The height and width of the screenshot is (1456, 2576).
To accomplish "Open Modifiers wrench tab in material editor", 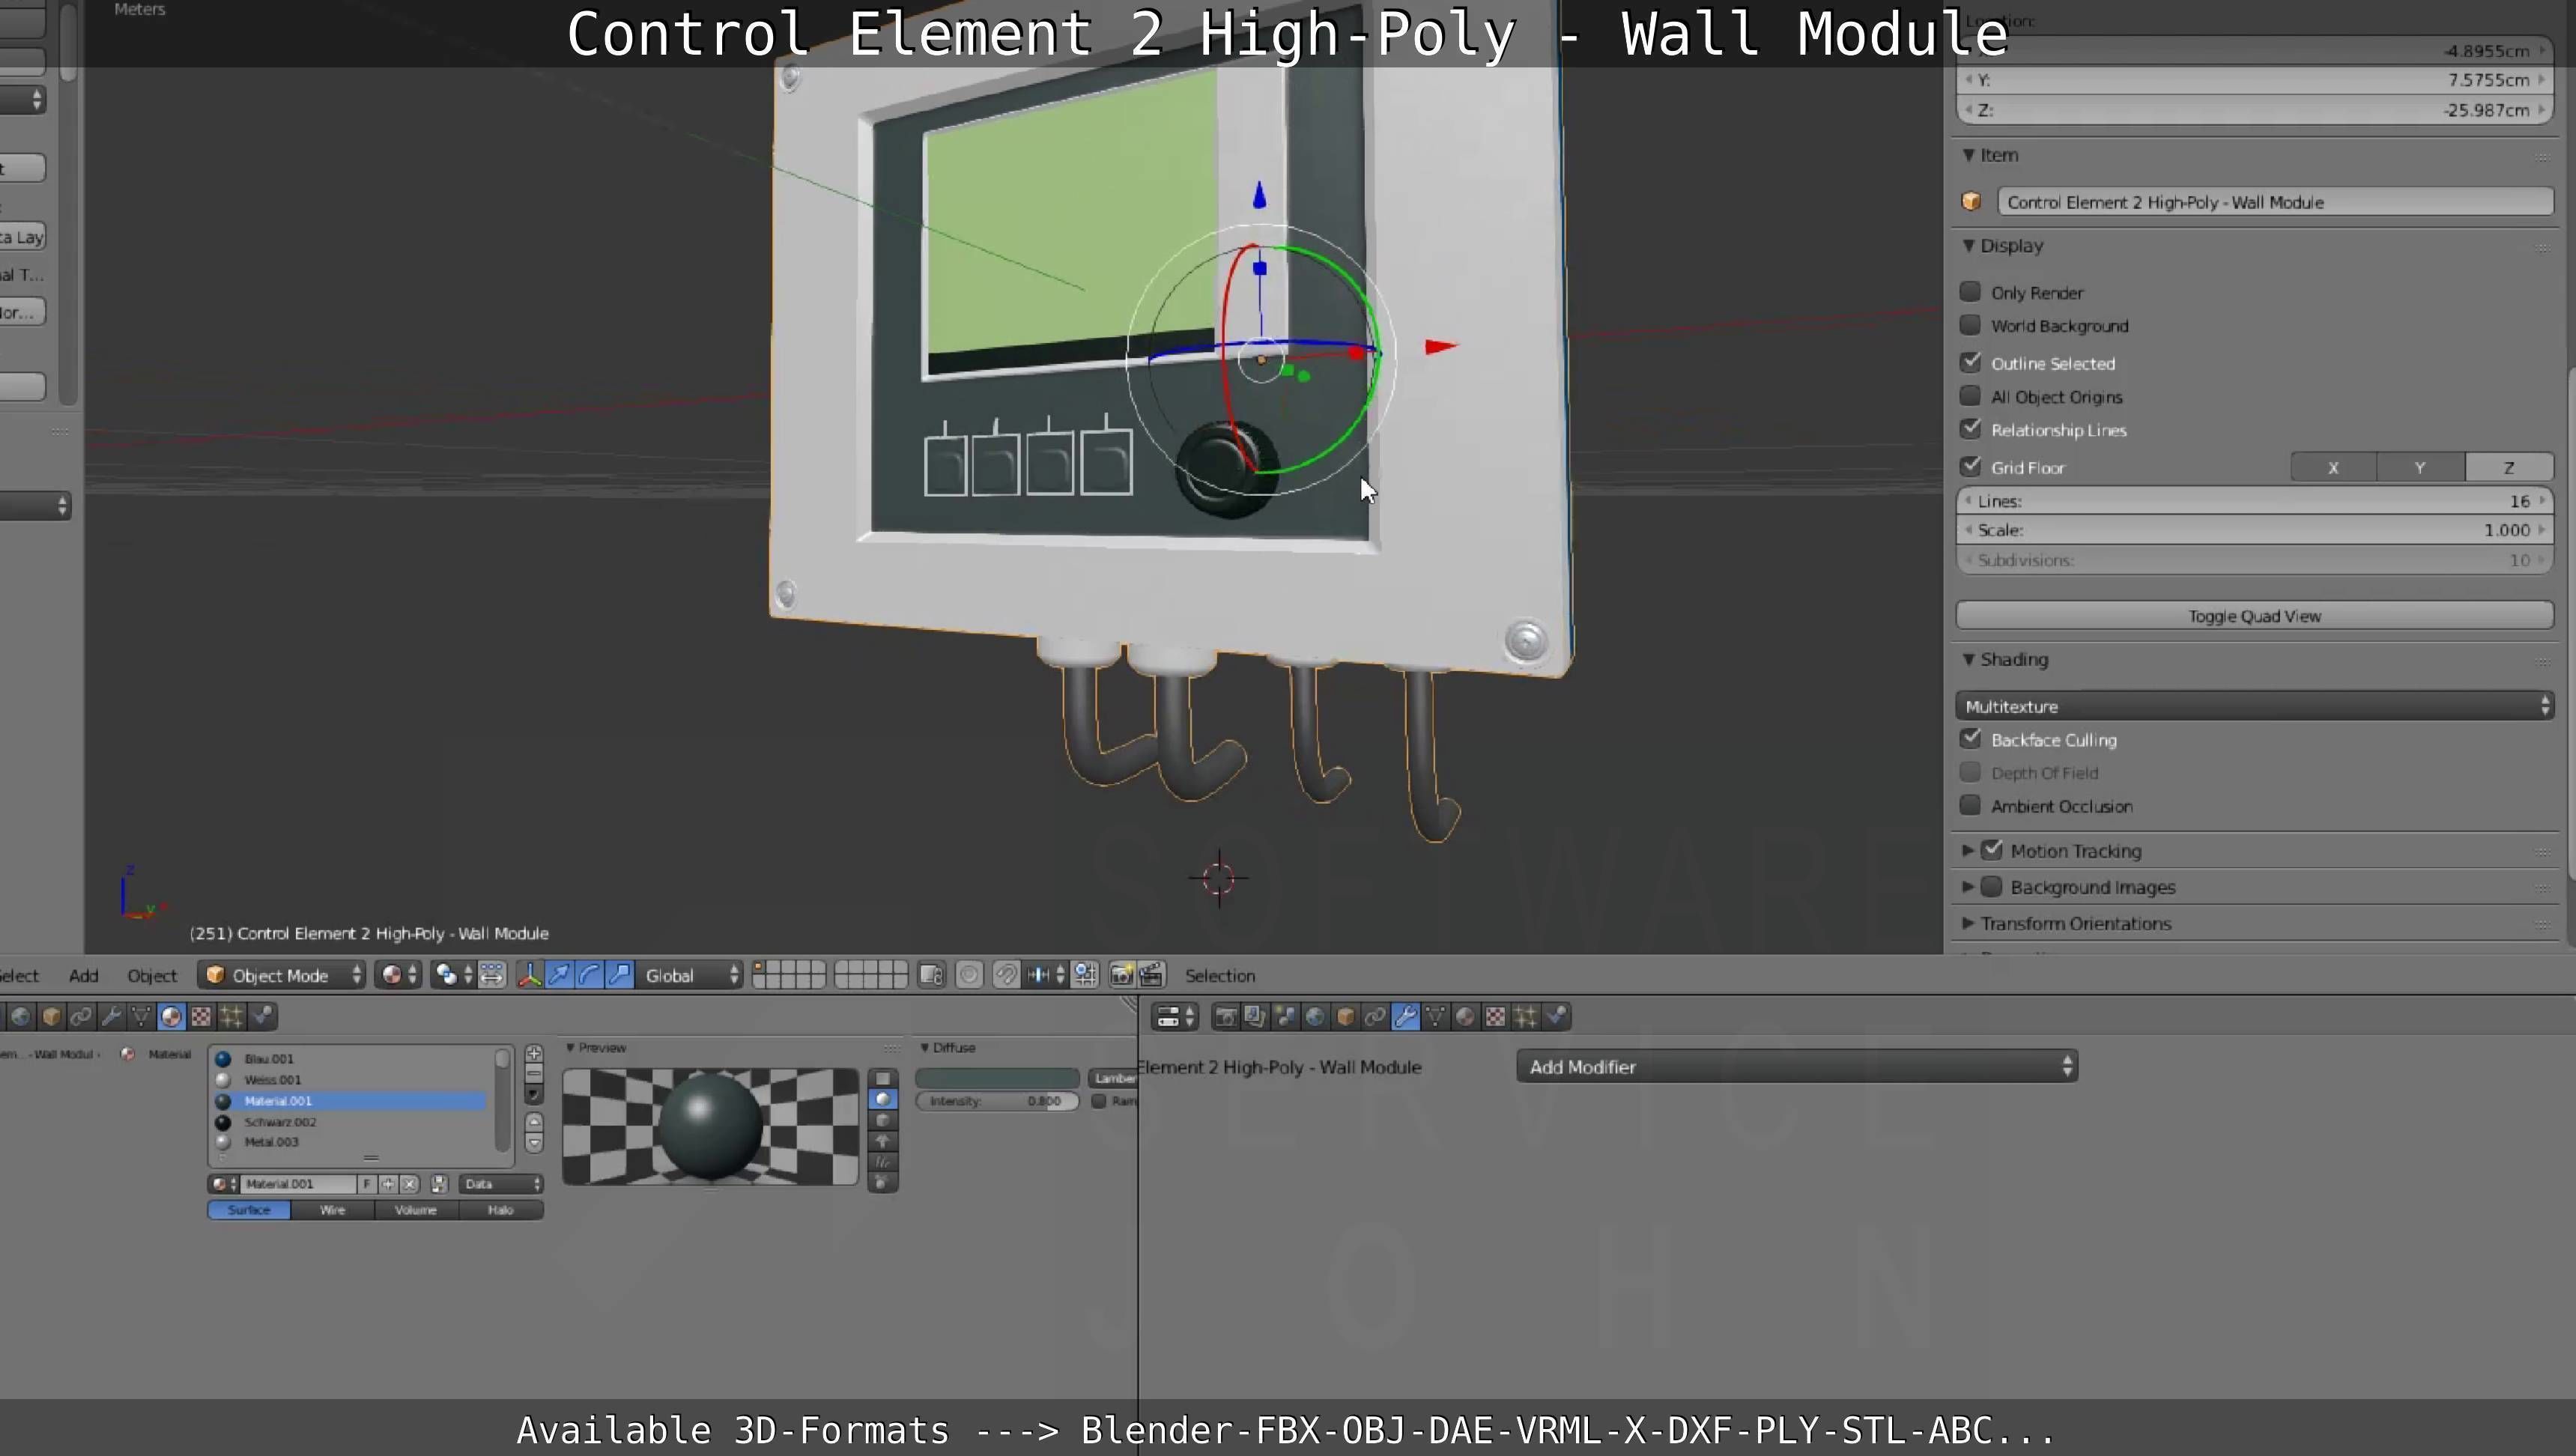I will (x=111, y=1017).
